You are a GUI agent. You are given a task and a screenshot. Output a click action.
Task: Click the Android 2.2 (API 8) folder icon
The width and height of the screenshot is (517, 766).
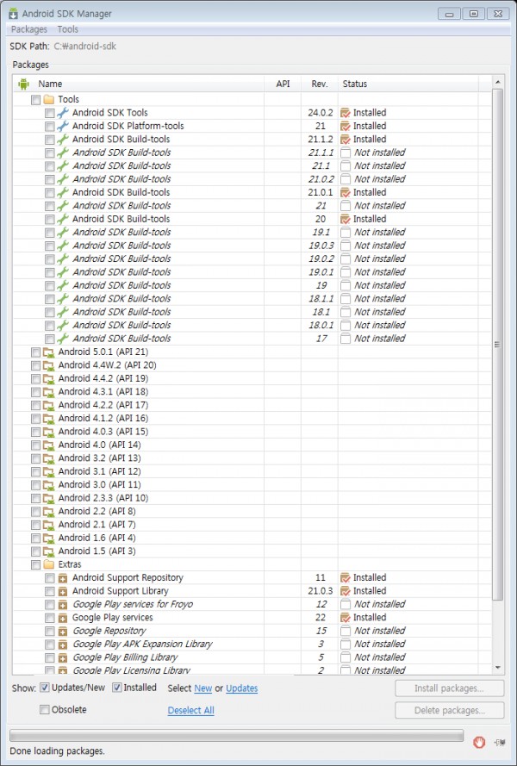pyautogui.click(x=48, y=512)
